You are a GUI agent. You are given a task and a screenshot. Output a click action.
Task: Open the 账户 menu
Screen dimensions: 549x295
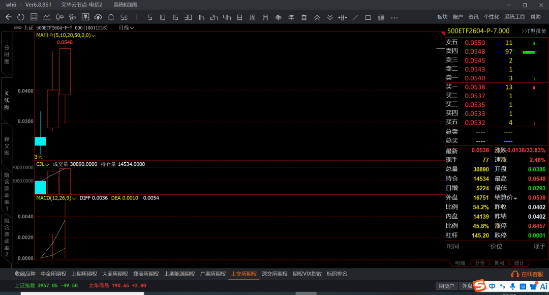pos(457,17)
